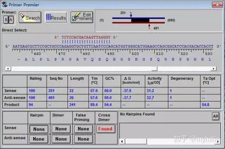This screenshot has height=149, width=225.
Task: Click the Product GC% value 54.4
Action: (x=108, y=105)
